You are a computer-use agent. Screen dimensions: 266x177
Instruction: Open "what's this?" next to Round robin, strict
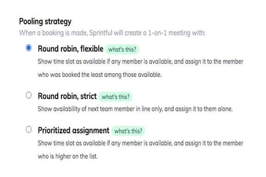click(x=115, y=97)
